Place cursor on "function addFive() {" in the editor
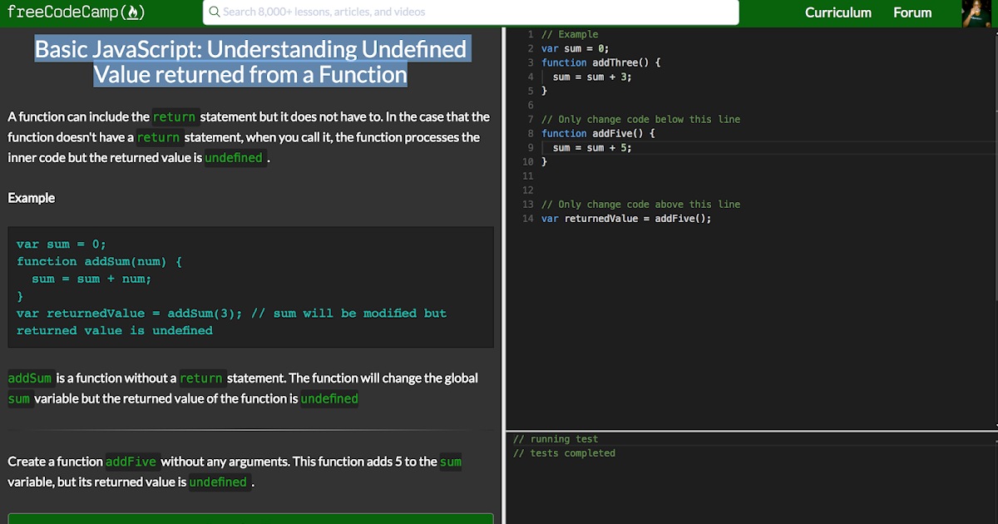Screen dimensions: 998x524 click(598, 134)
